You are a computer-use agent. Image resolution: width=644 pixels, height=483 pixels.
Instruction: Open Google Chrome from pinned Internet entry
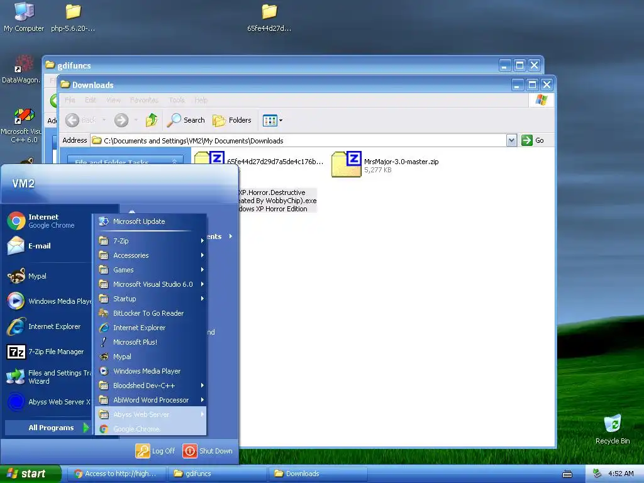[49, 221]
